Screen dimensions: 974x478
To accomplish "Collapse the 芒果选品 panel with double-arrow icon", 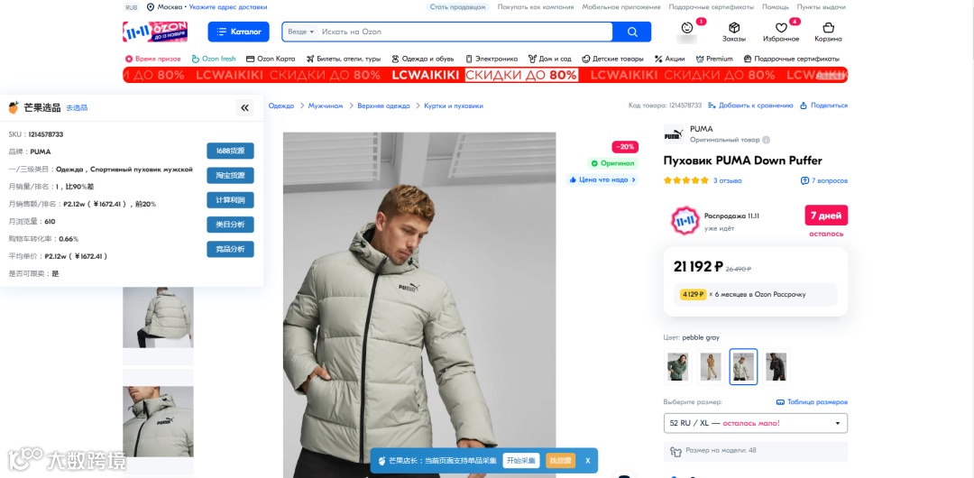I will click(x=244, y=108).
